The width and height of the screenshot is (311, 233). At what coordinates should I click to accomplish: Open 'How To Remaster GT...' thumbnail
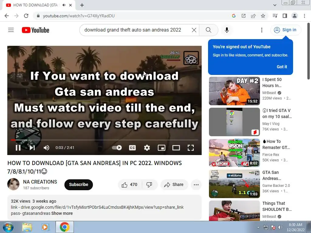pos(234,153)
